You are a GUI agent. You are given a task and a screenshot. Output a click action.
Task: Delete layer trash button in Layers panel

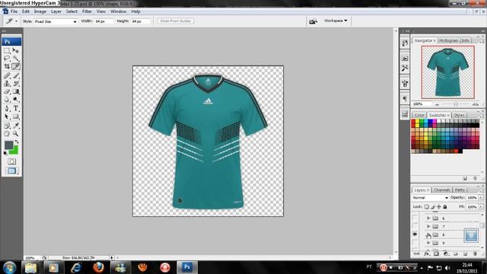click(x=475, y=253)
